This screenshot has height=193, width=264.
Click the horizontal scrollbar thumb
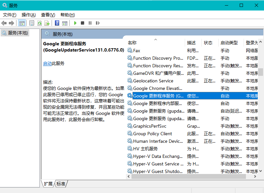[189, 176]
